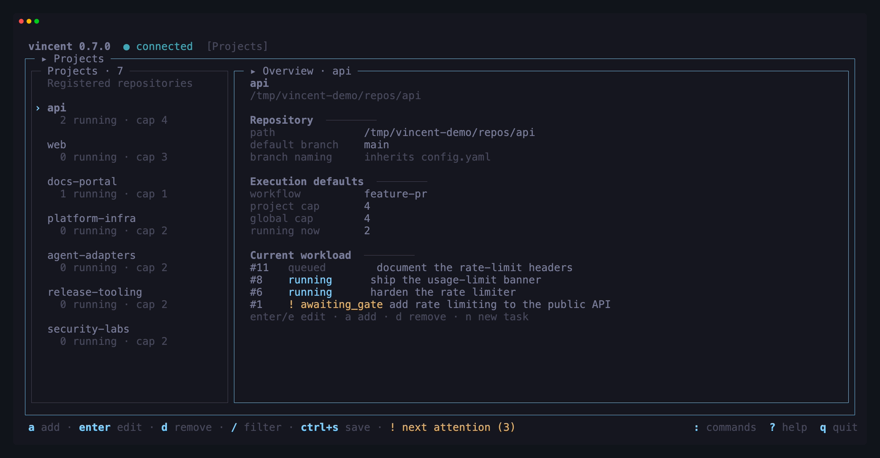Click the '/ filter' footer shortcut

point(256,427)
